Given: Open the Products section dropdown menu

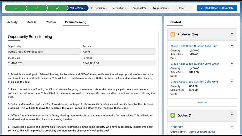Looking at the screenshot, I should pyautogui.click(x=232, y=34).
